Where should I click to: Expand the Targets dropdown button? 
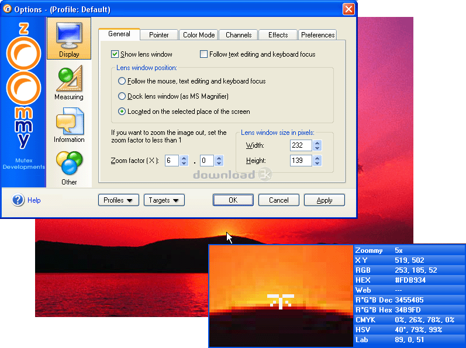point(164,200)
